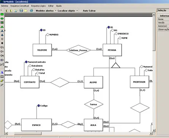The image size is (169, 138).
Task: Open the Ajuda menu
Action: [59, 6]
